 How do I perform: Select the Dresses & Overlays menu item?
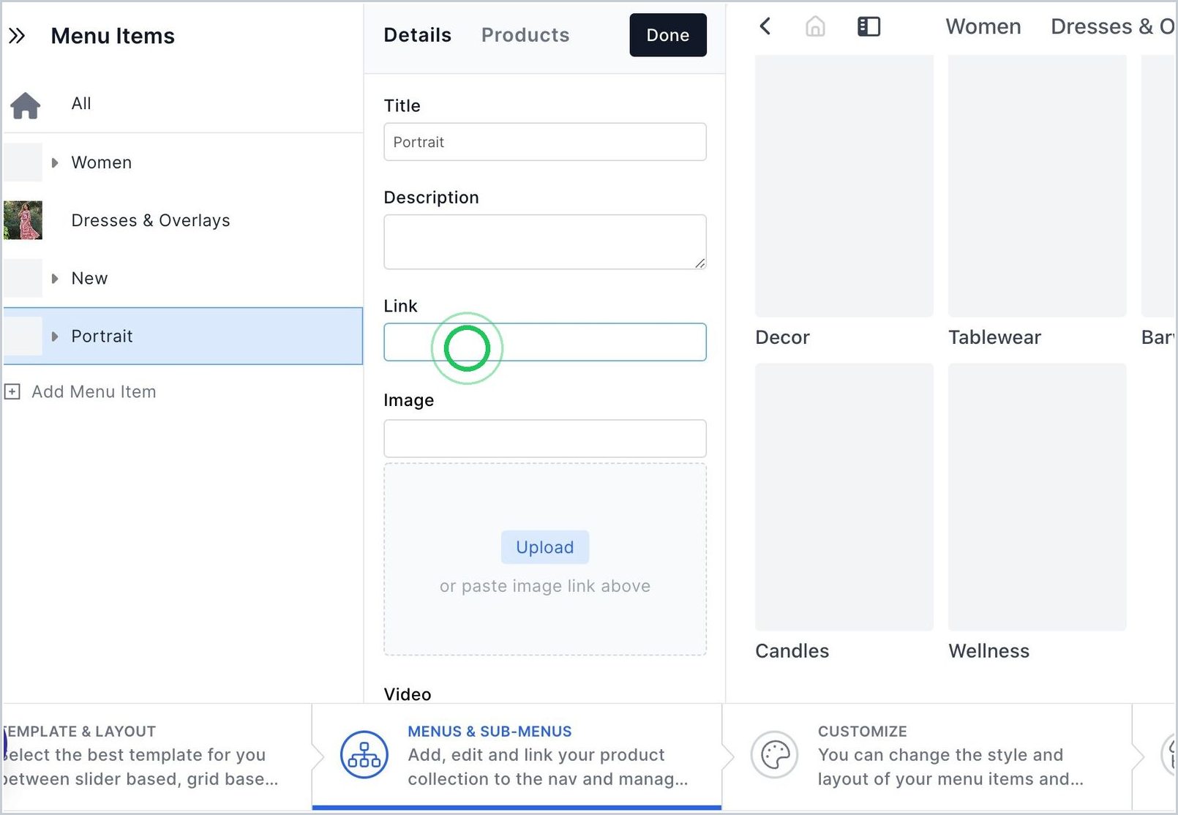coord(183,220)
